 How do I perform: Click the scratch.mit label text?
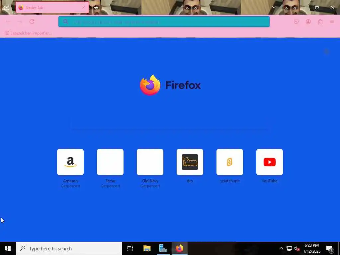[230, 181]
